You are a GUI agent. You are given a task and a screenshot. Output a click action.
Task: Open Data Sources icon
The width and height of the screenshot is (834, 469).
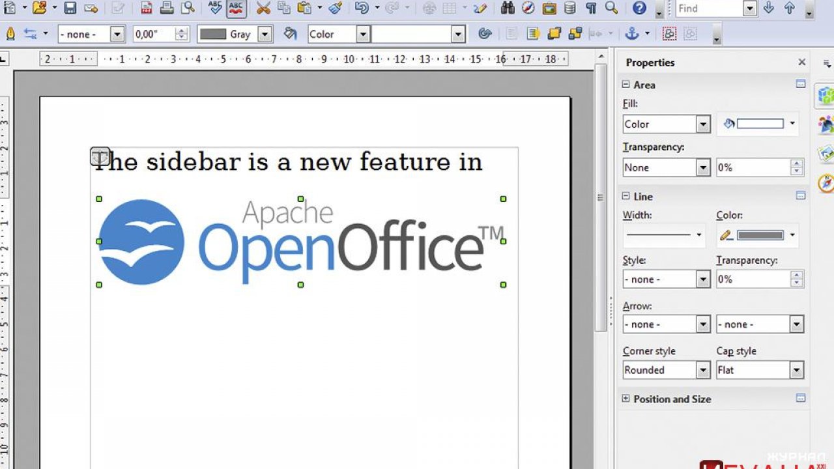[569, 8]
